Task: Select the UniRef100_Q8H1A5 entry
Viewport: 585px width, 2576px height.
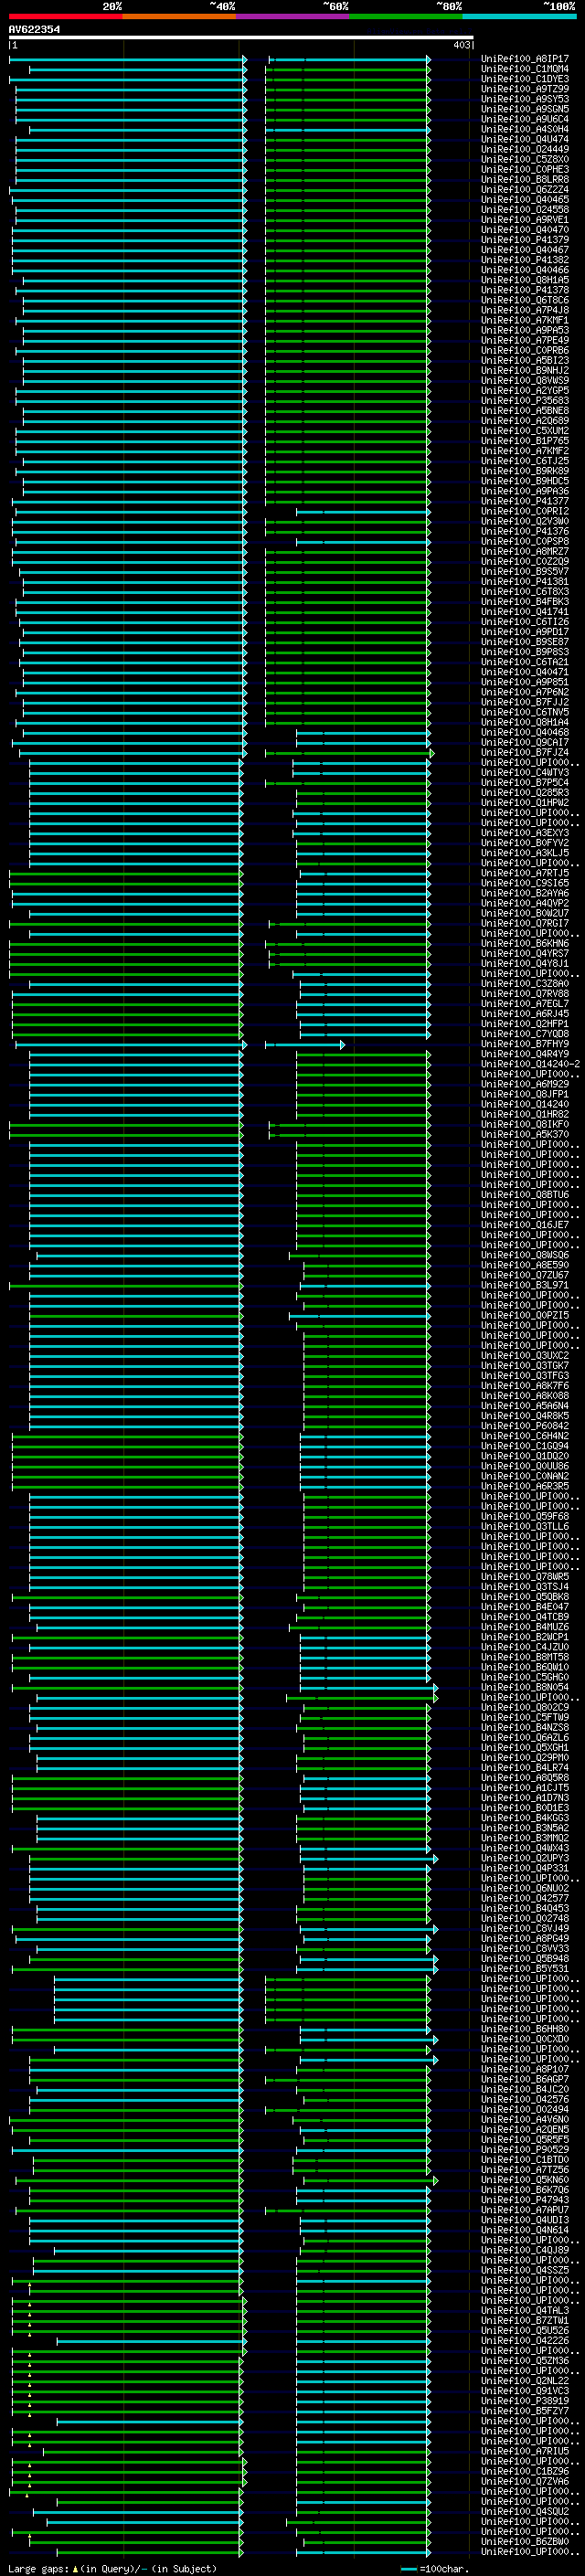Action: pyautogui.click(x=525, y=280)
